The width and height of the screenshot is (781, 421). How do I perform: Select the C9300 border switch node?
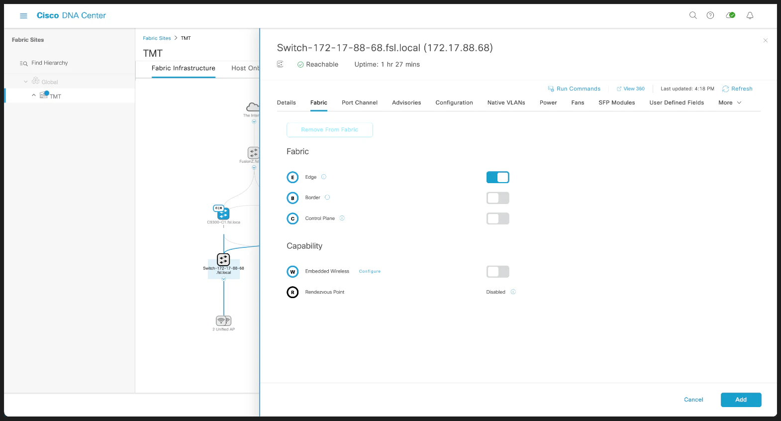pyautogui.click(x=223, y=213)
